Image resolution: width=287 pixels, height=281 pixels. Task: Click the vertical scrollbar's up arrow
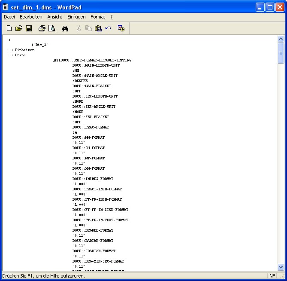281,39
